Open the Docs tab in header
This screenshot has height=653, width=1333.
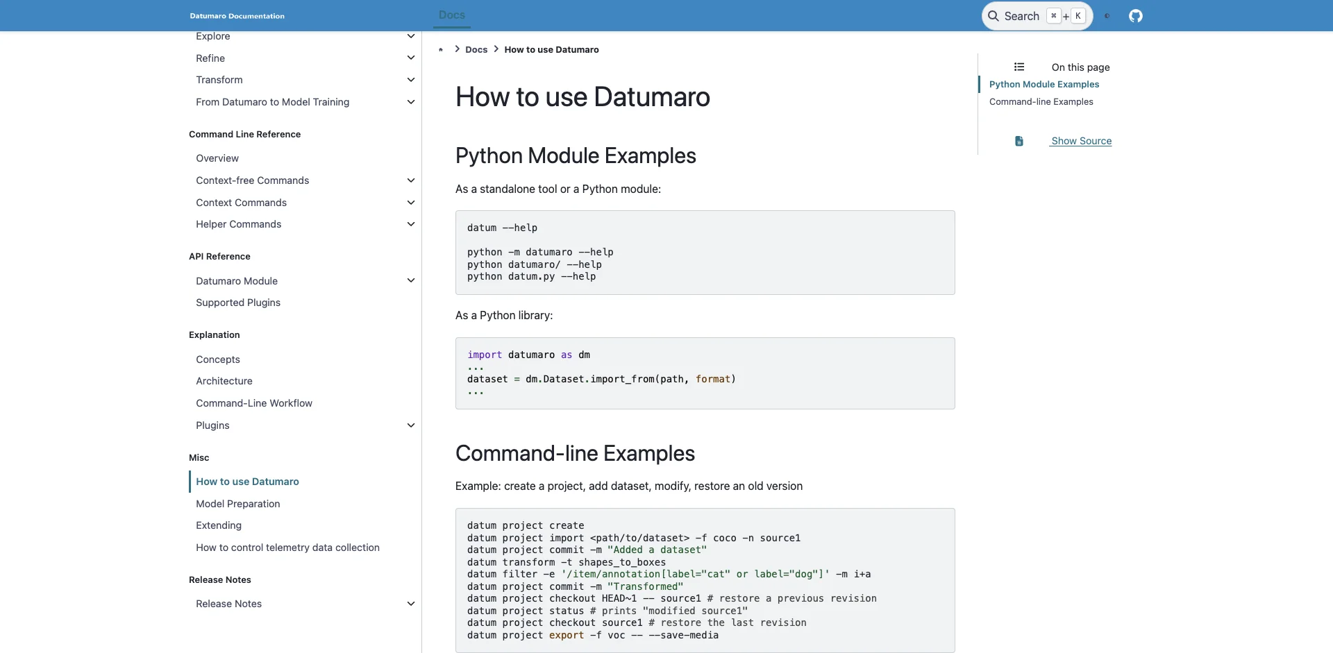(x=452, y=15)
